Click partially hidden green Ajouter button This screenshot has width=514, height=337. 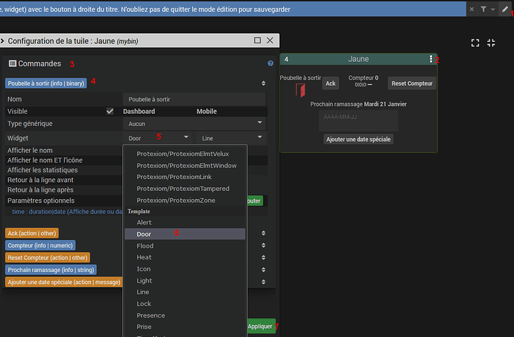point(255,201)
